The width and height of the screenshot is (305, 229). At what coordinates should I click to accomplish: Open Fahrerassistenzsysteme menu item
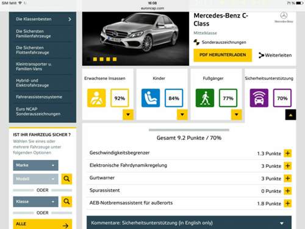click(43, 97)
